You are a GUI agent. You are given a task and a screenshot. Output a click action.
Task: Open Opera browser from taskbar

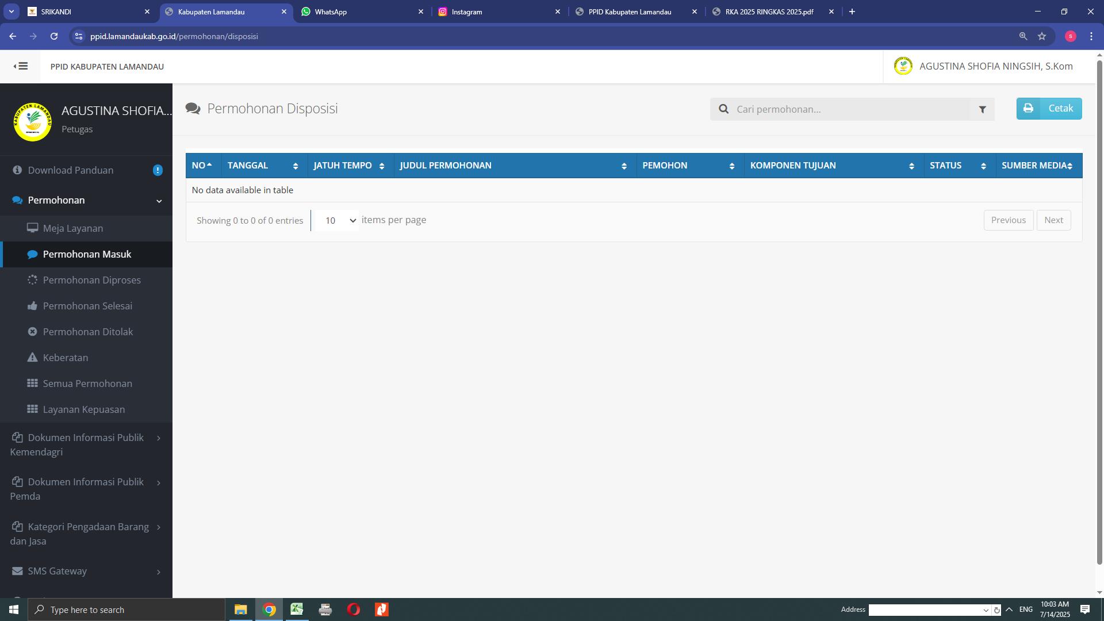click(354, 609)
